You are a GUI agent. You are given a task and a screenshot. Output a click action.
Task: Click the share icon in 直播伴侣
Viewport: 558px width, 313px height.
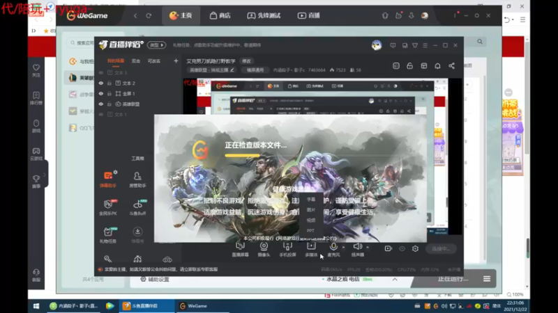coord(451,66)
